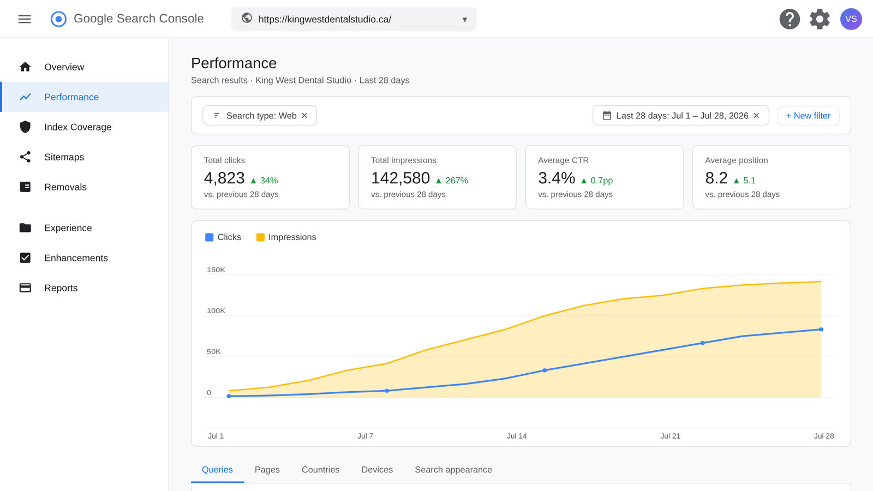The image size is (873, 491).
Task: Toggle the Total impressions metric card
Action: point(437,177)
